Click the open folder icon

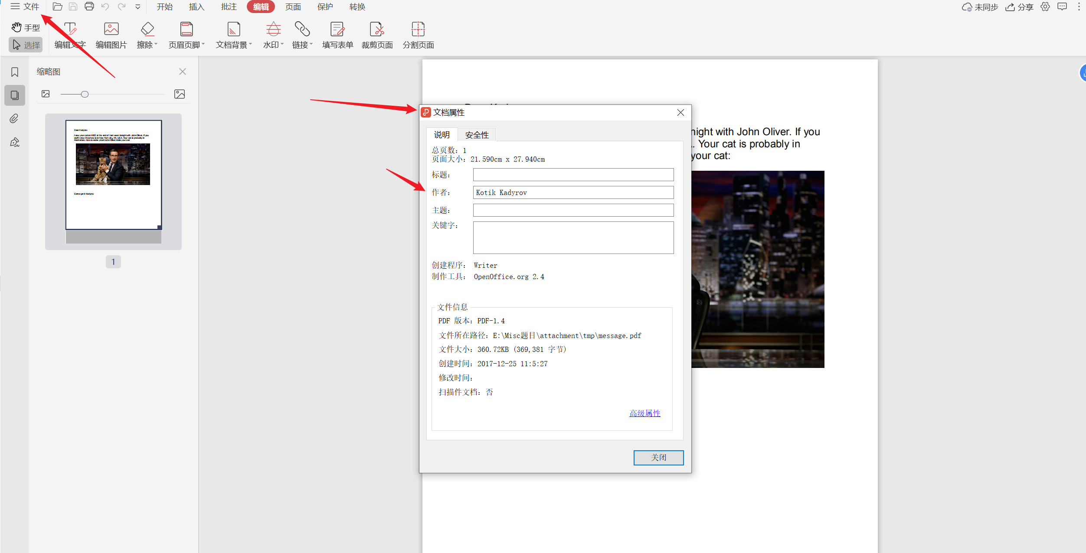(x=57, y=7)
